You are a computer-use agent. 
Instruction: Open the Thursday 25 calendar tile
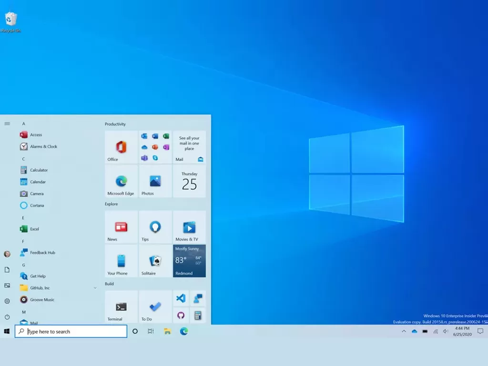click(x=189, y=181)
